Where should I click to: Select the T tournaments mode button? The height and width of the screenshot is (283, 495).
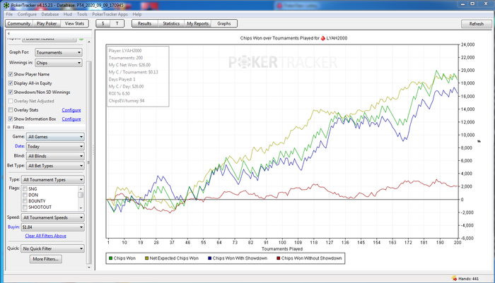[118, 23]
